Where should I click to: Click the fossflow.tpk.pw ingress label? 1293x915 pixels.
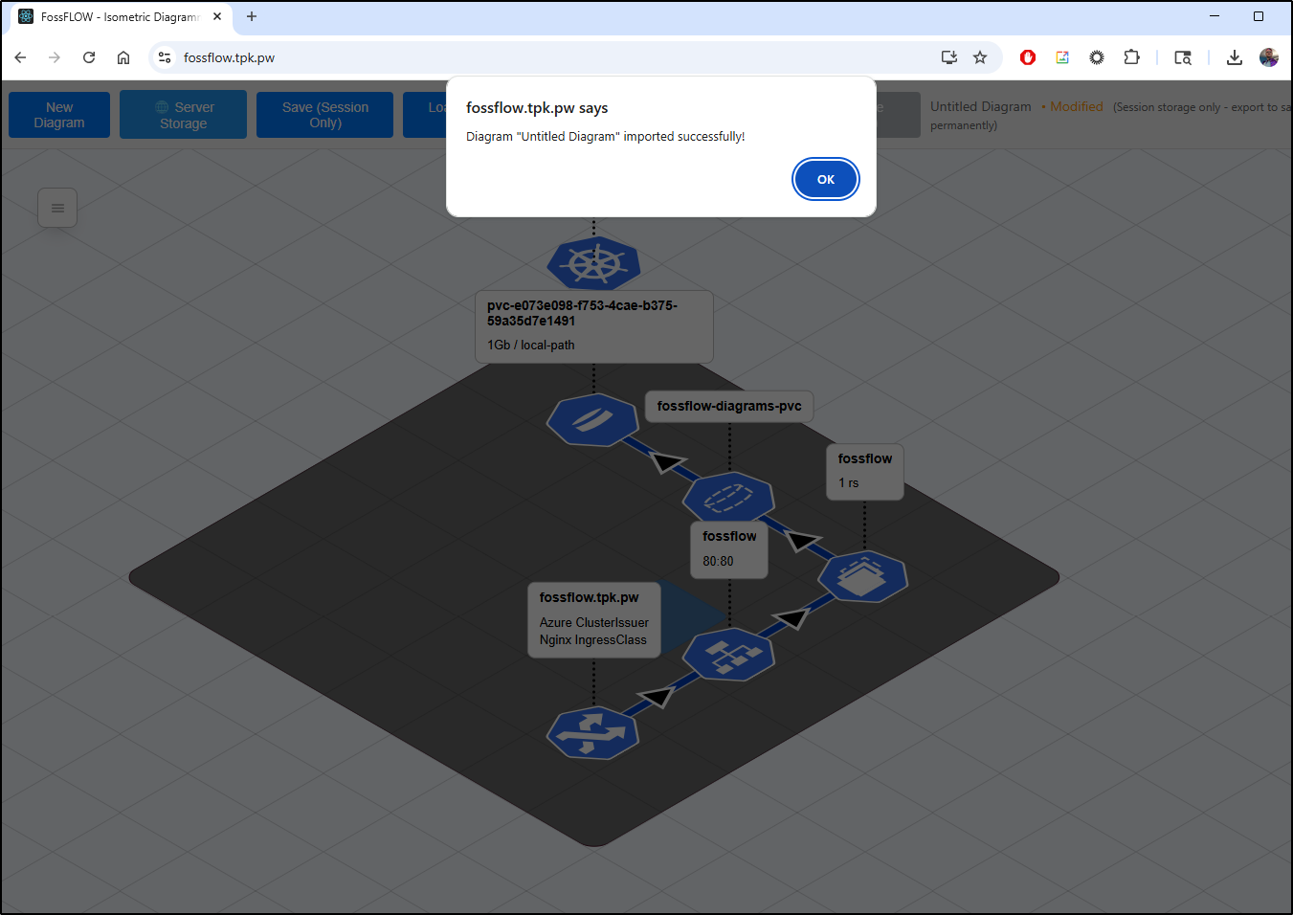click(594, 619)
